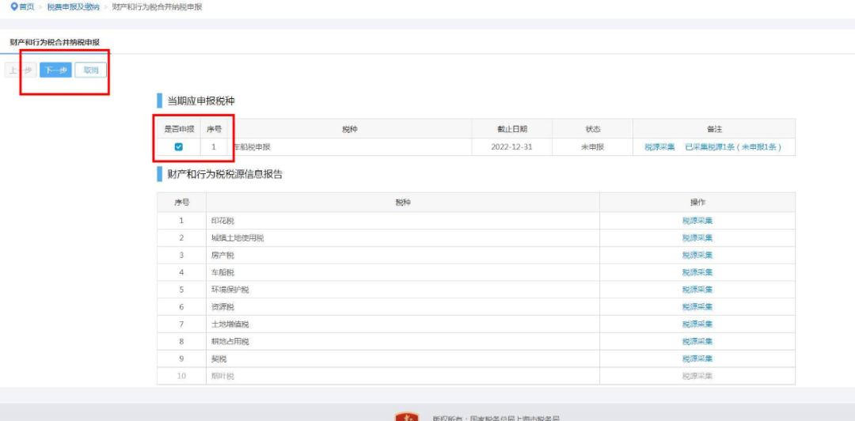Open 税源采集 for 车船税
The image size is (855, 421).
(697, 272)
